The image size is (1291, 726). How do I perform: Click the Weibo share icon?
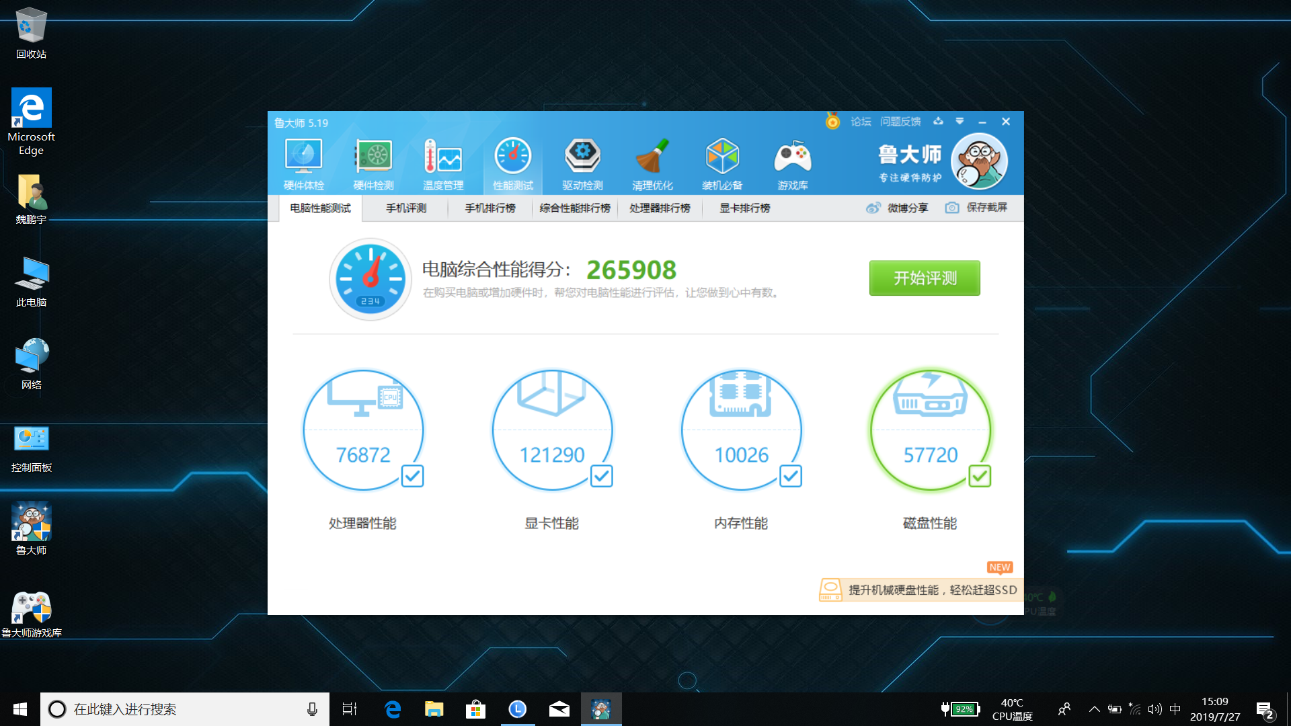tap(873, 208)
